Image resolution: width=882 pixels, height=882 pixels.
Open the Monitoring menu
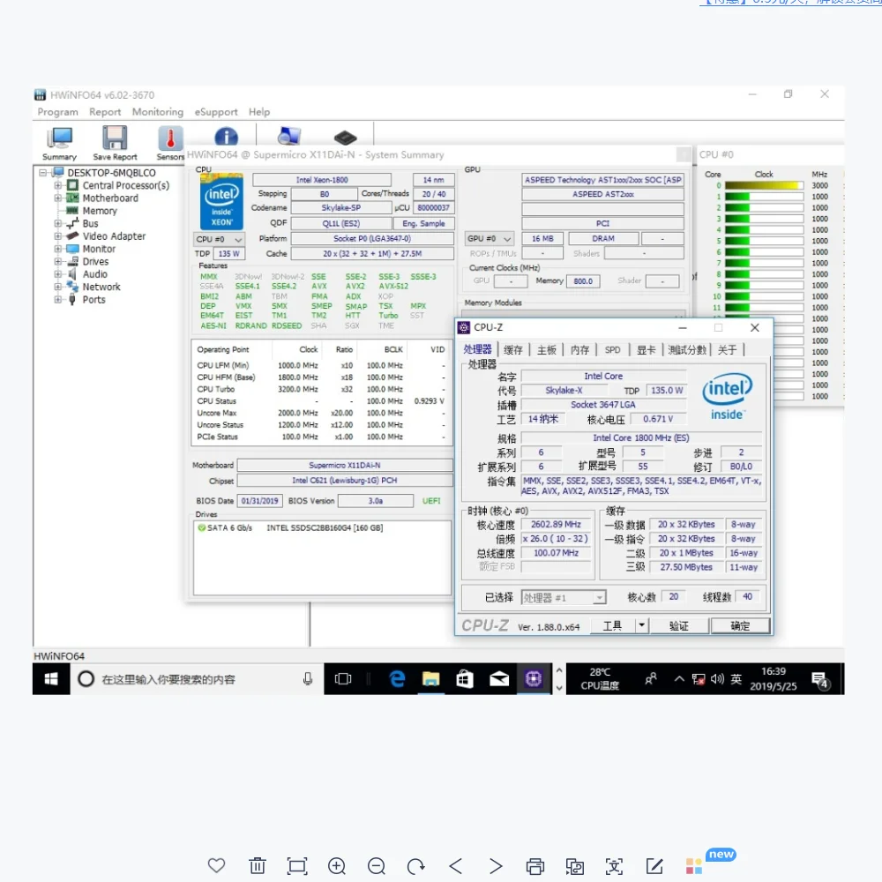point(158,112)
